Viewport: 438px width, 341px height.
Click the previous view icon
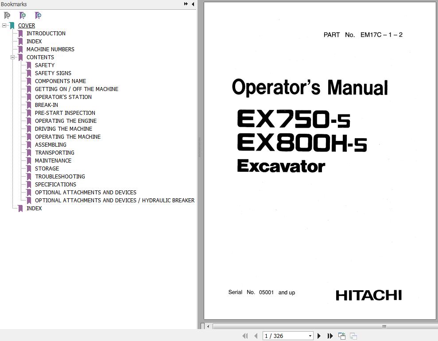(341, 336)
